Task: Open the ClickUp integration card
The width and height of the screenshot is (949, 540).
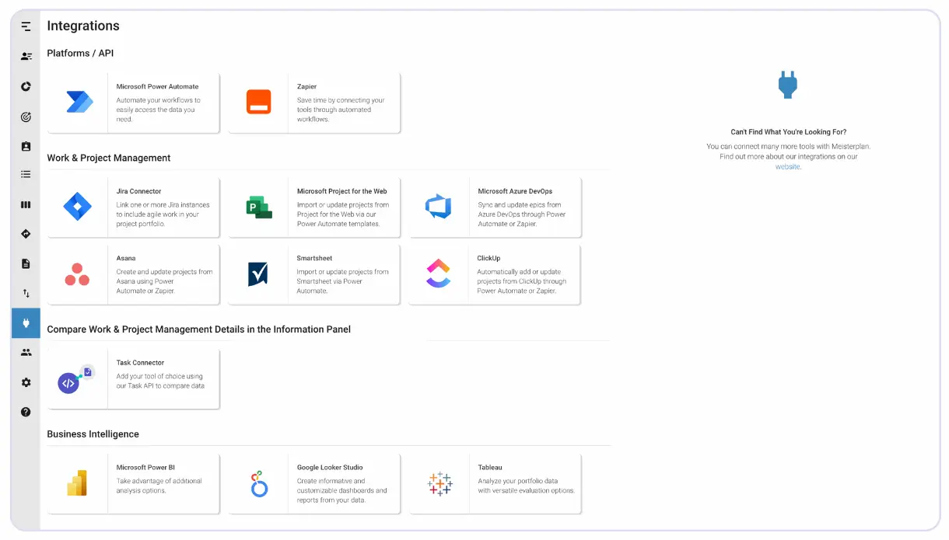Action: point(495,275)
